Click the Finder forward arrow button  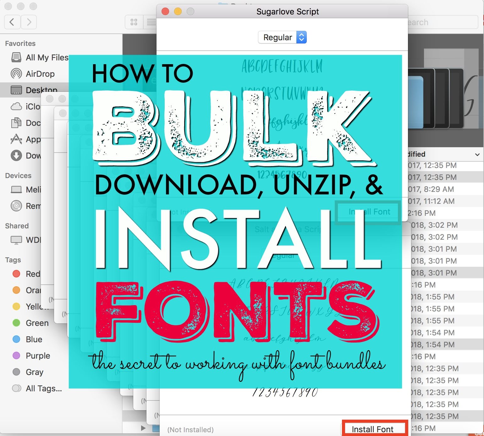(29, 22)
